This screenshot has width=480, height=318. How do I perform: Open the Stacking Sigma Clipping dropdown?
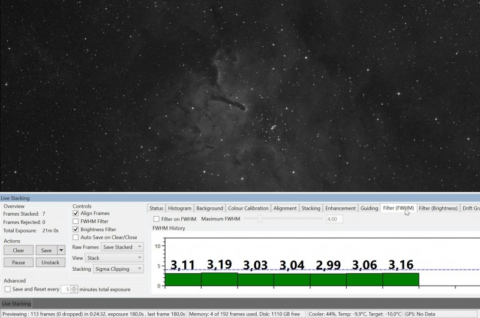tap(118, 269)
